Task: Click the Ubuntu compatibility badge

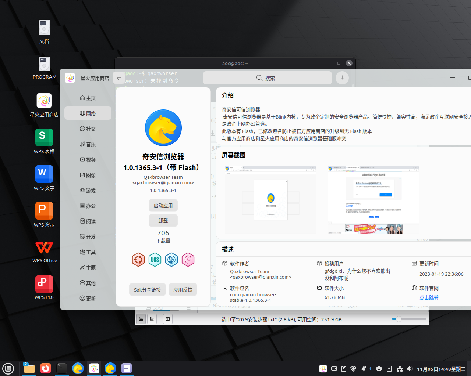Action: click(138, 260)
